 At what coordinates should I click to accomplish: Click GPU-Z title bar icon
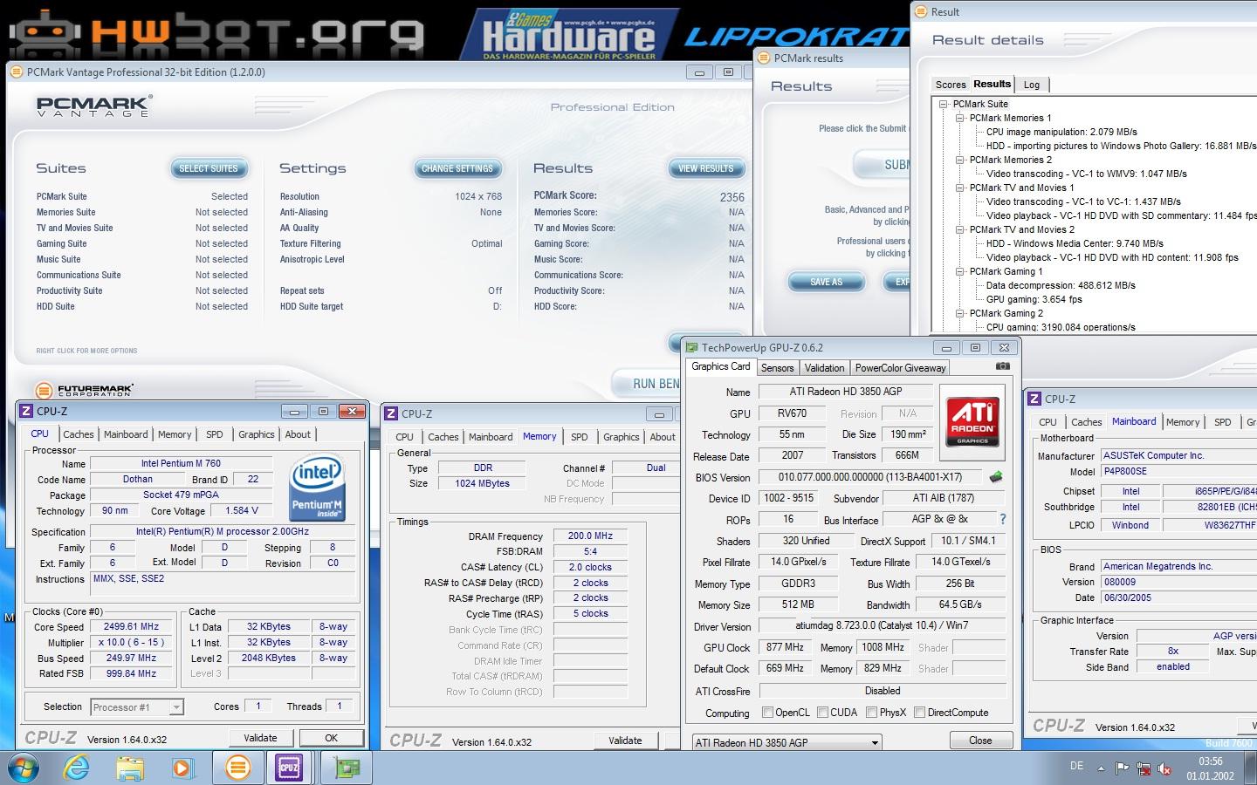click(x=692, y=347)
